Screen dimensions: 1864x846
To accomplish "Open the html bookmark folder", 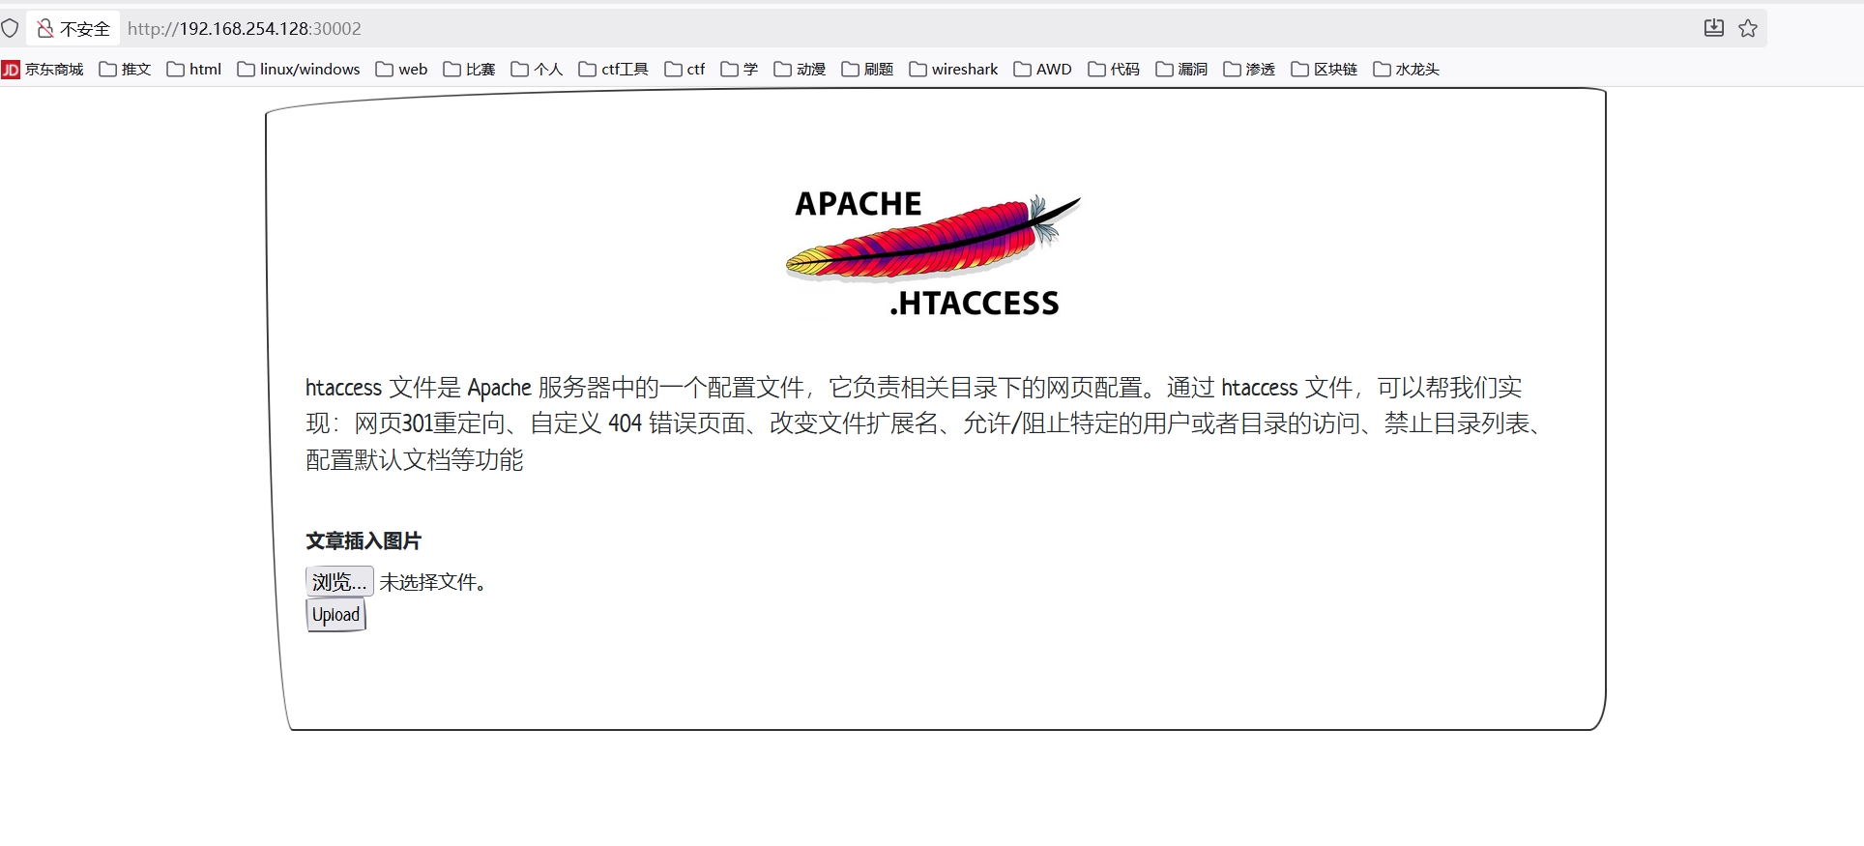I will click(x=194, y=70).
